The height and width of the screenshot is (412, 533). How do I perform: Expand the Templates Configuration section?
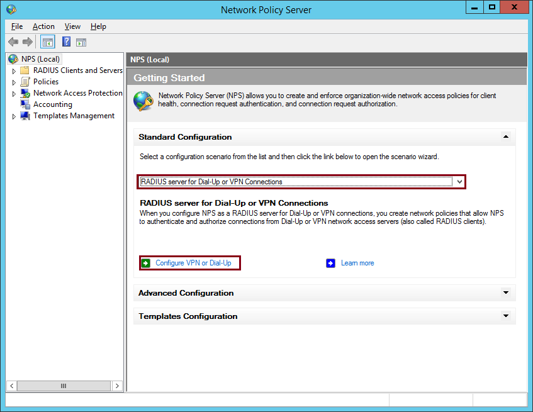(505, 316)
